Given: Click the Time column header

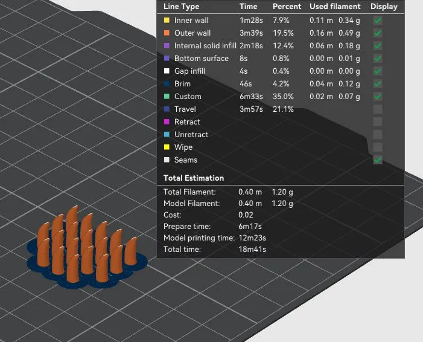Looking at the screenshot, I should 248,7.
